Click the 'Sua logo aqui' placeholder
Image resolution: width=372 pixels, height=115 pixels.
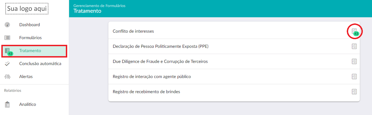pyautogui.click(x=27, y=9)
